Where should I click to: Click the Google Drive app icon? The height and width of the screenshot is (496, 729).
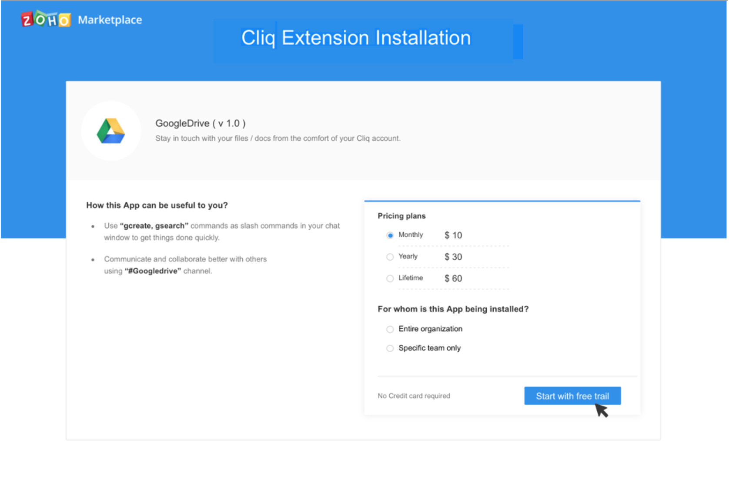tap(111, 131)
